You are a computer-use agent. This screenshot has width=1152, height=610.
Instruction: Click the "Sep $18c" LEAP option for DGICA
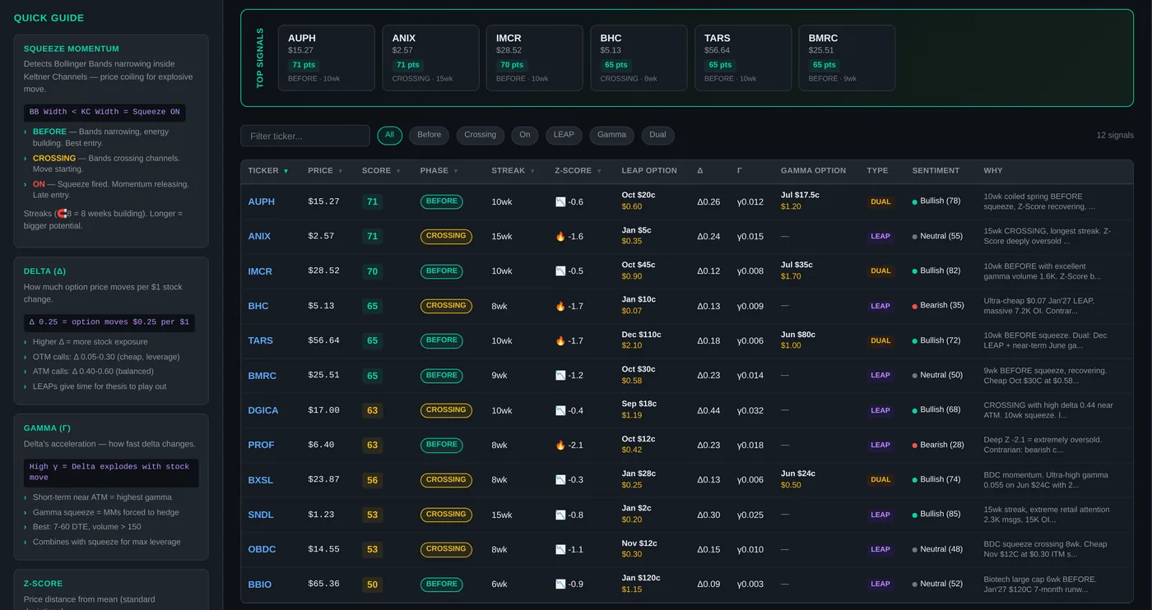click(x=639, y=404)
